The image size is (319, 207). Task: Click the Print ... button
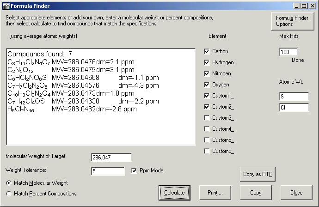215,193
